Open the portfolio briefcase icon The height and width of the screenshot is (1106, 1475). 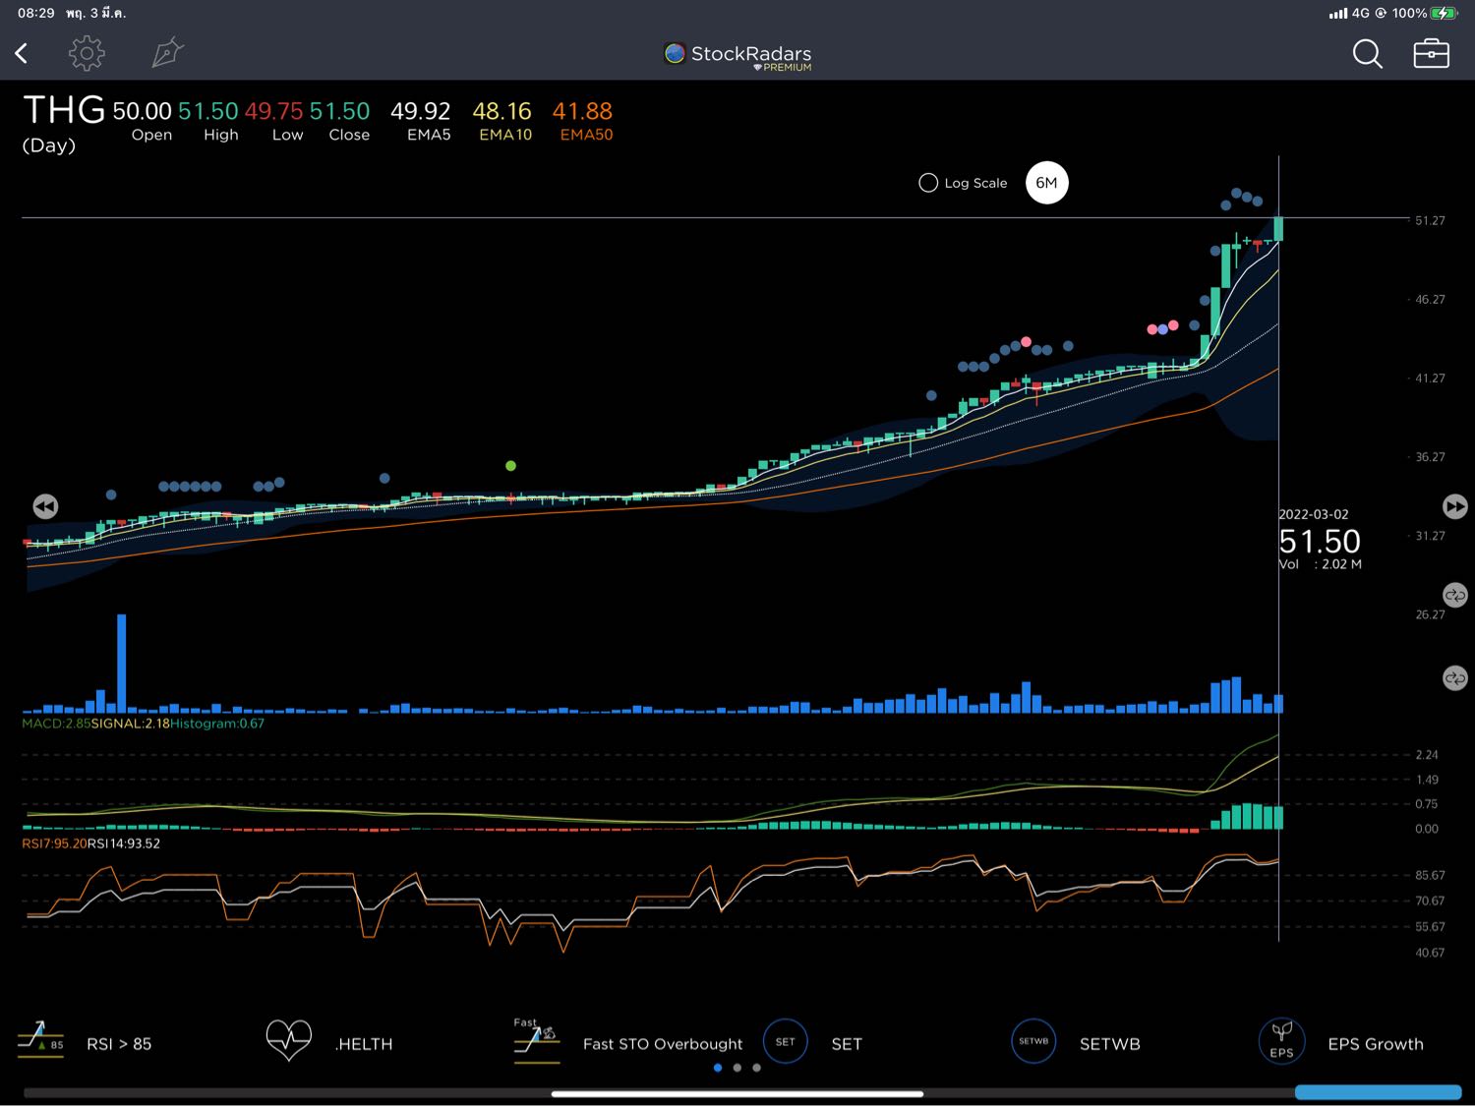(1431, 54)
